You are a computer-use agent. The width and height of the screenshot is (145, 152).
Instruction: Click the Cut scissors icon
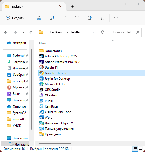click(x=39, y=18)
